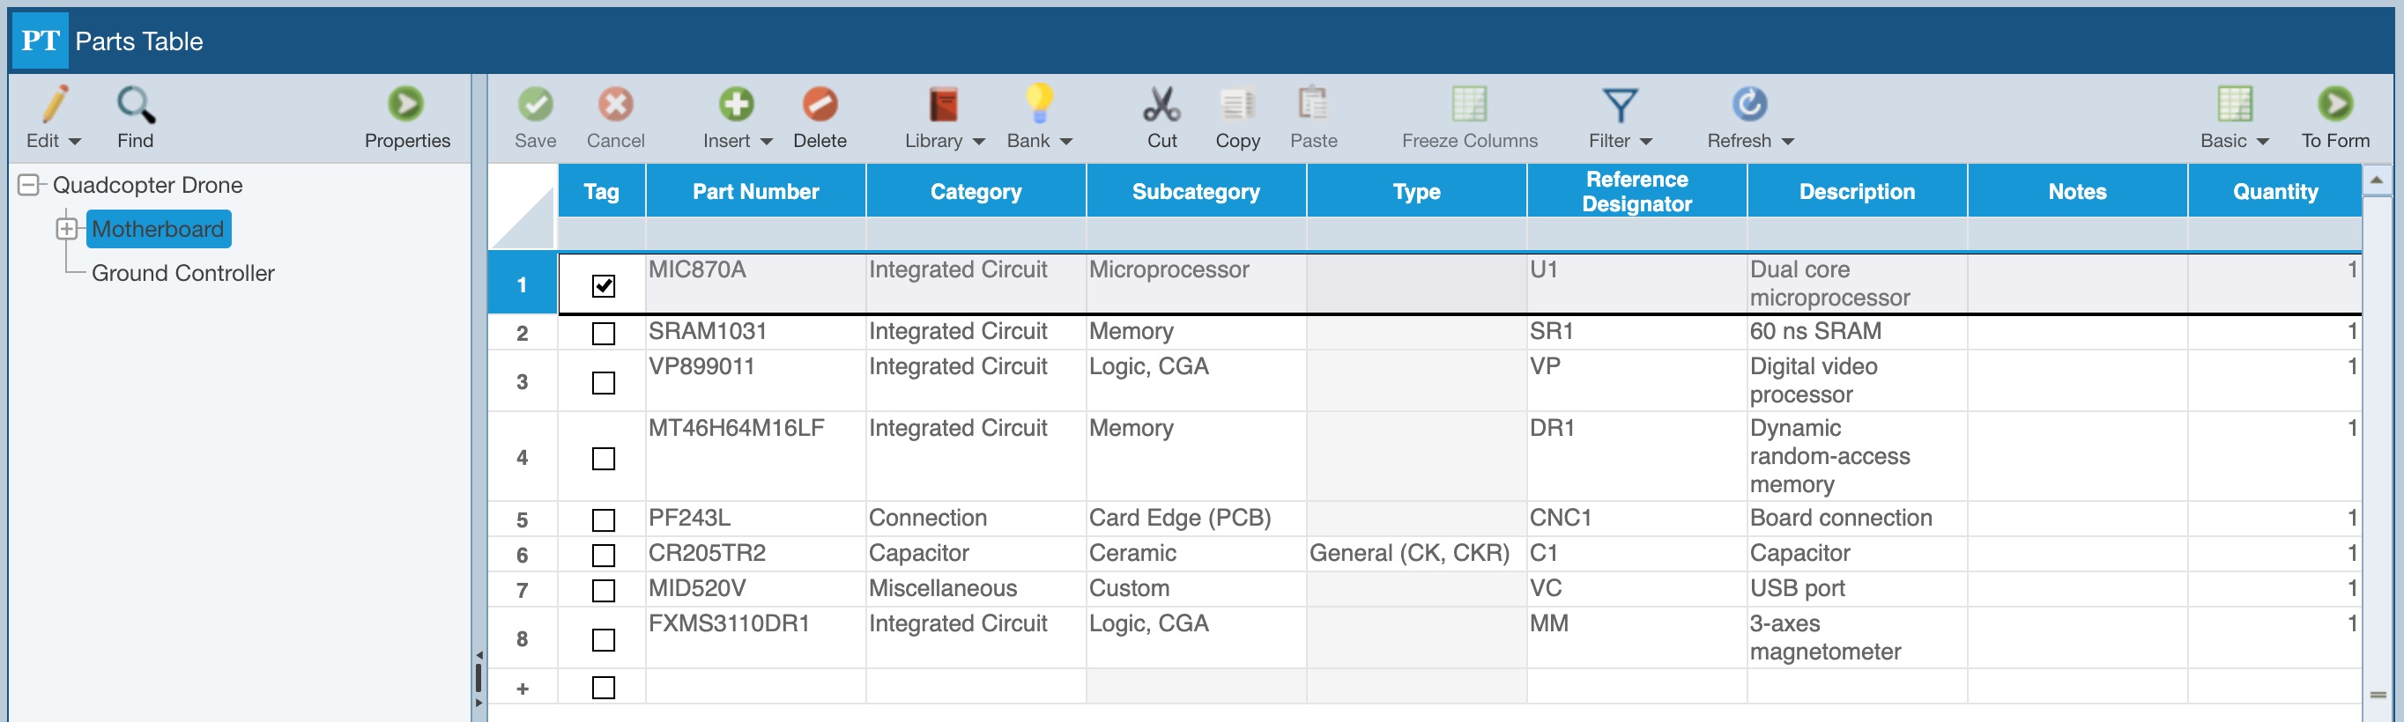The width and height of the screenshot is (2404, 722).
Task: Open the Insert dropdown menu
Action: [765, 141]
